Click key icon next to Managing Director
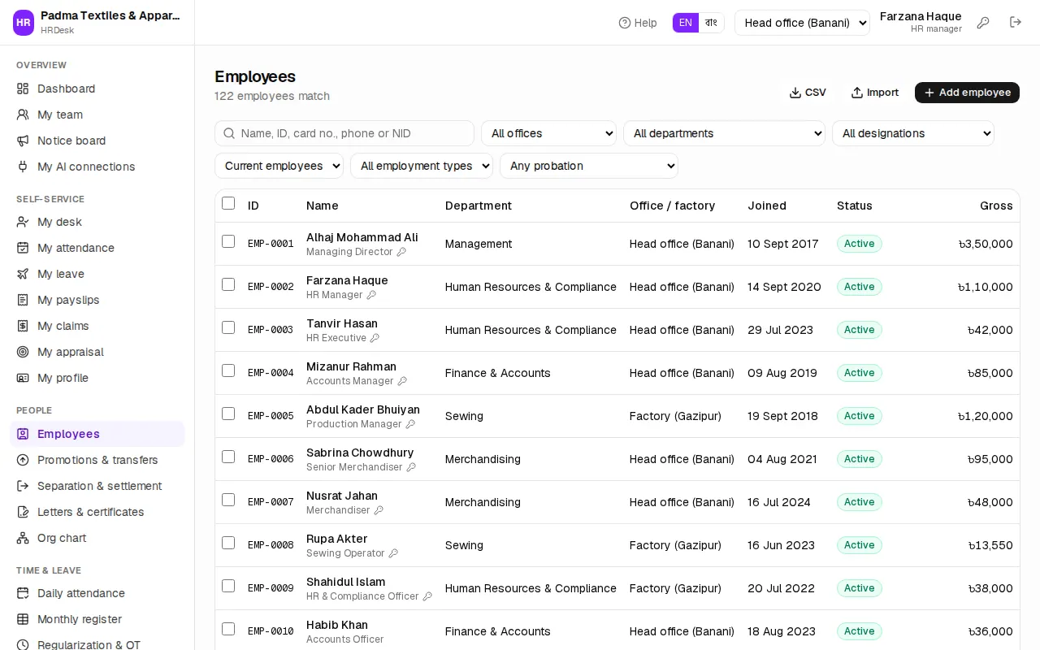Screen dimensions: 1040x650 point(401,252)
